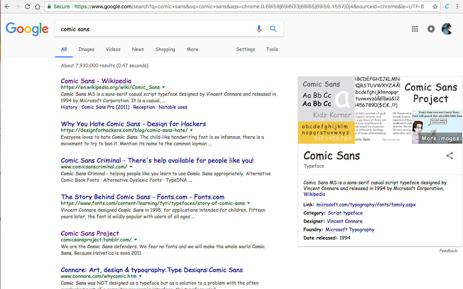
Task: Click the blue magnifier search button
Action: point(273,29)
